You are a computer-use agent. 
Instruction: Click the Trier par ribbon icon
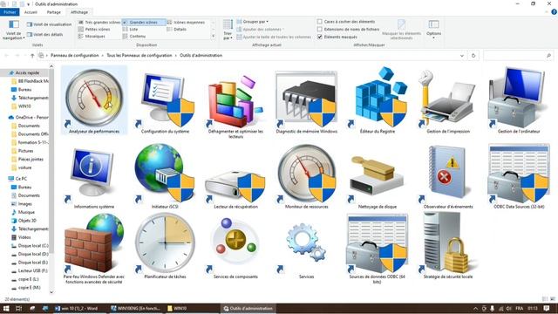[x=228, y=29]
